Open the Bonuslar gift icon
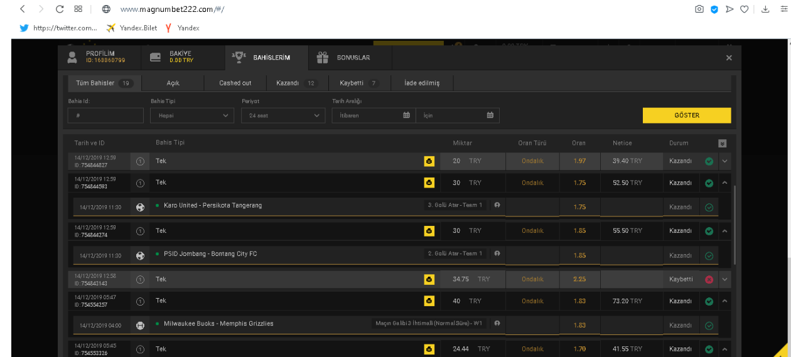This screenshot has height=357, width=791. pos(323,57)
